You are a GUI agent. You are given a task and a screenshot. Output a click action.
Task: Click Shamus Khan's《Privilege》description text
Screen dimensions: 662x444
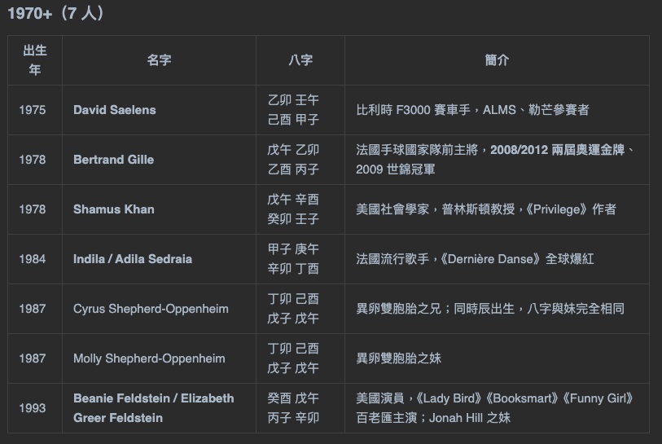(486, 209)
